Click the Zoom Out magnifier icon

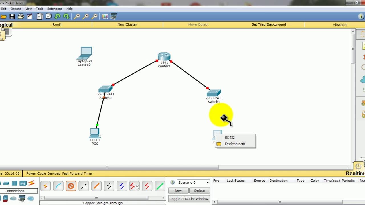[x=94, y=16]
